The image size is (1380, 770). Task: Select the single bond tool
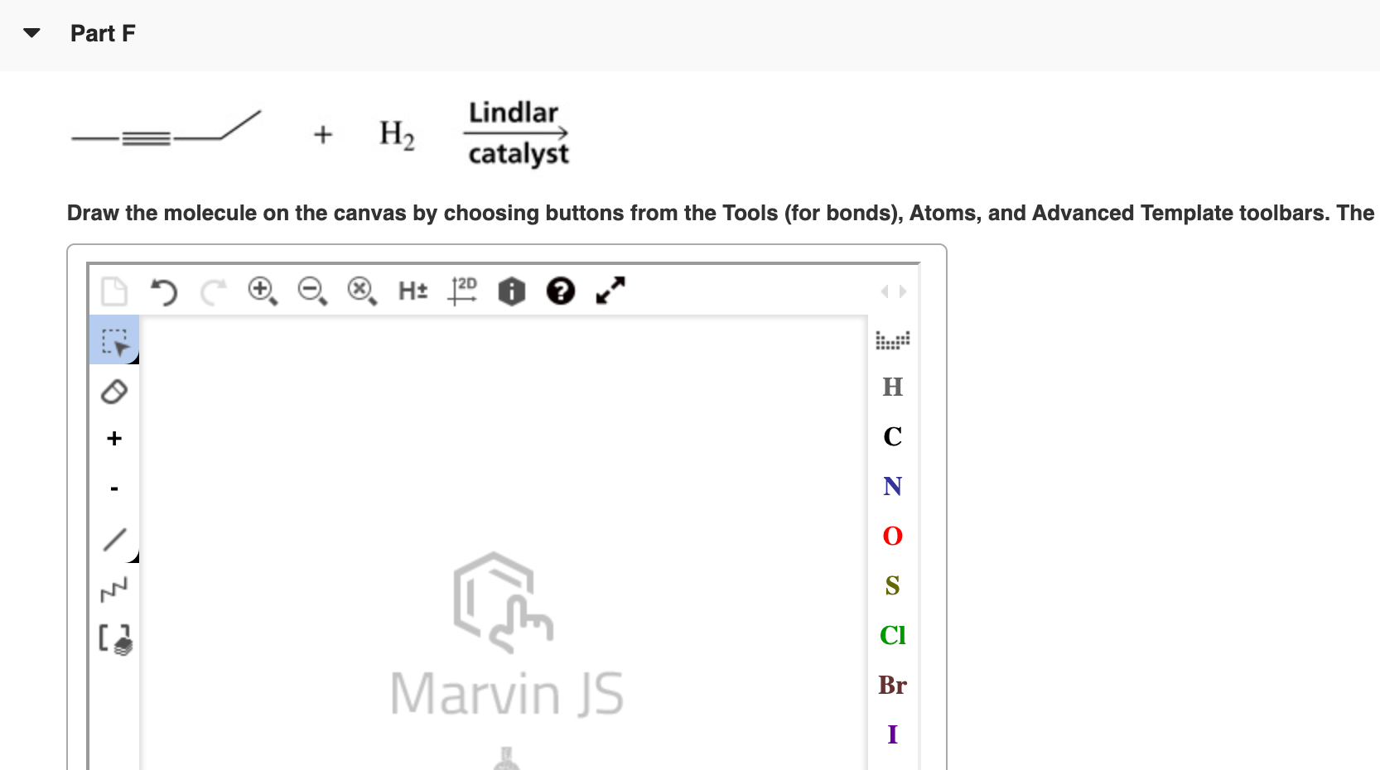[114, 539]
